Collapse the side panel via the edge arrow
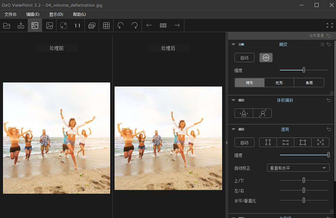 (227, 143)
